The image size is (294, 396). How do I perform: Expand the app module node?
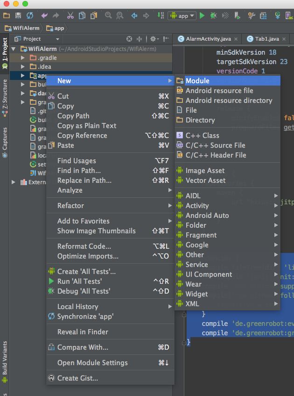[x=23, y=76]
